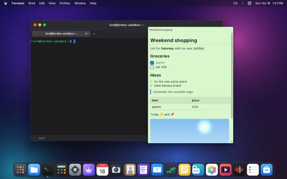
Task: Click the Ideas heading
Action: point(155,75)
